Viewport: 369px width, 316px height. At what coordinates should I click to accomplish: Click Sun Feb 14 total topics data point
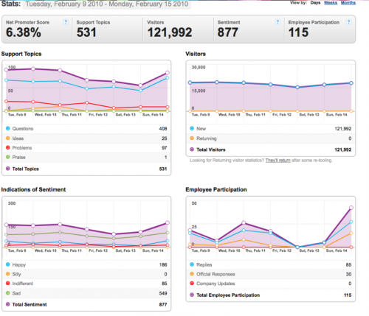pos(168,73)
